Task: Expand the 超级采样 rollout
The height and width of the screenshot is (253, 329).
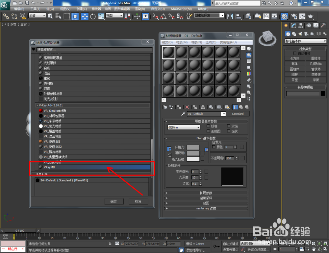Action: (206, 198)
